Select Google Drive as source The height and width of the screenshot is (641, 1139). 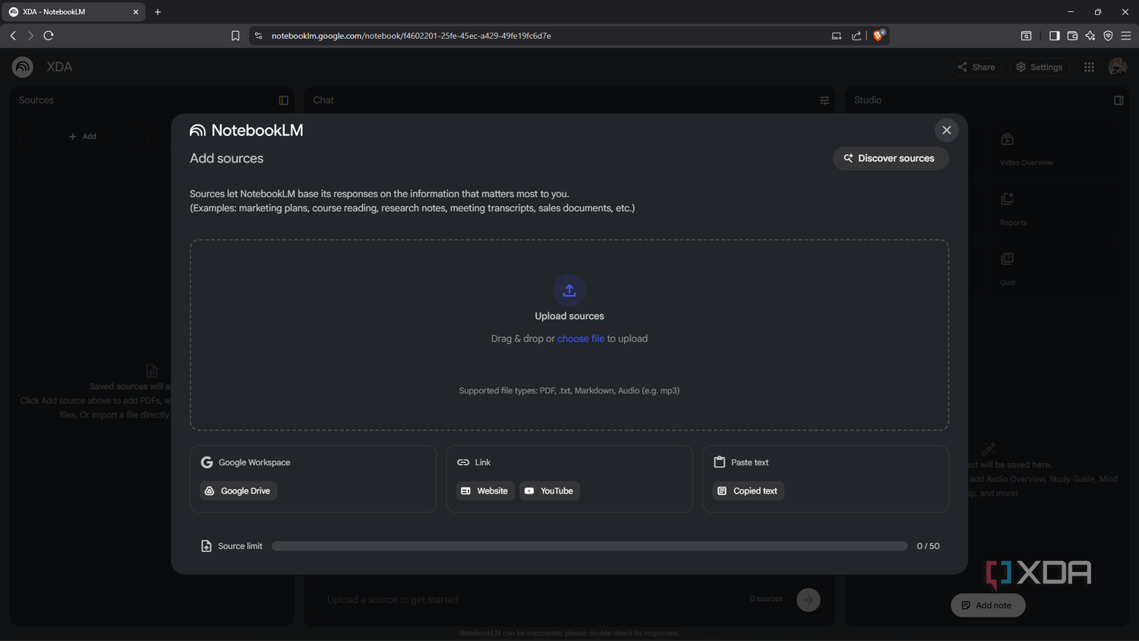[x=238, y=491]
